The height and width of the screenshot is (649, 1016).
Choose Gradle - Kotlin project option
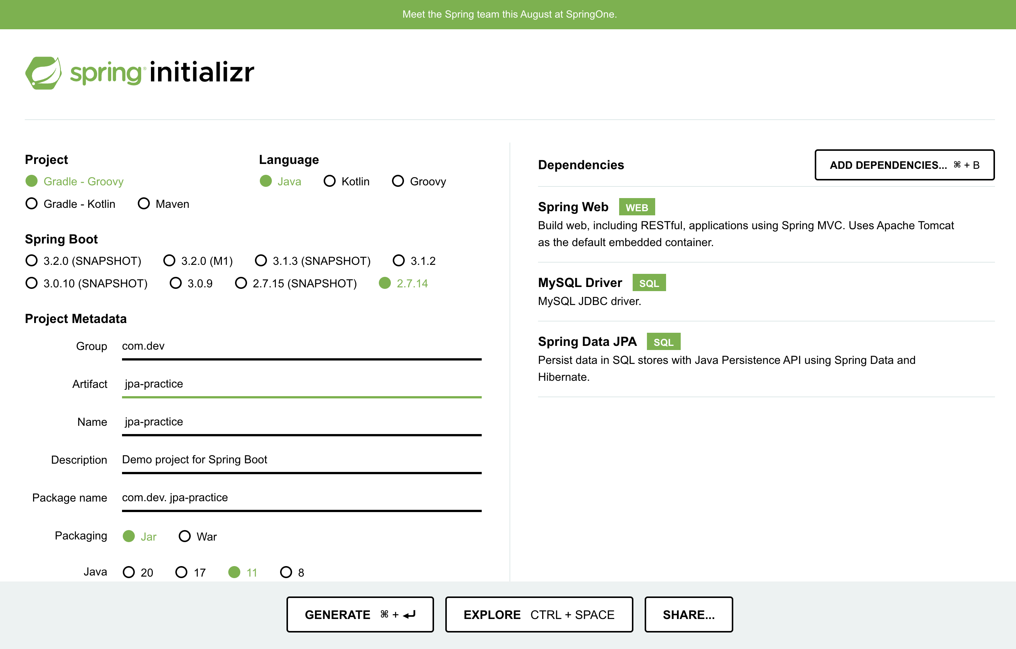tap(32, 204)
